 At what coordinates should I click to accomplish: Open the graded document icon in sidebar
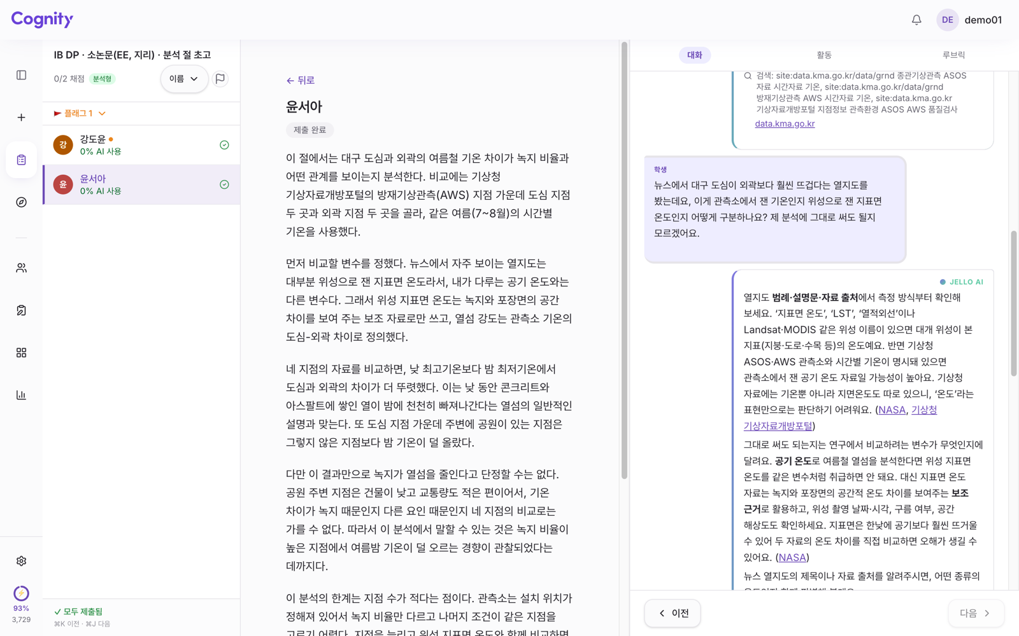pyautogui.click(x=21, y=310)
